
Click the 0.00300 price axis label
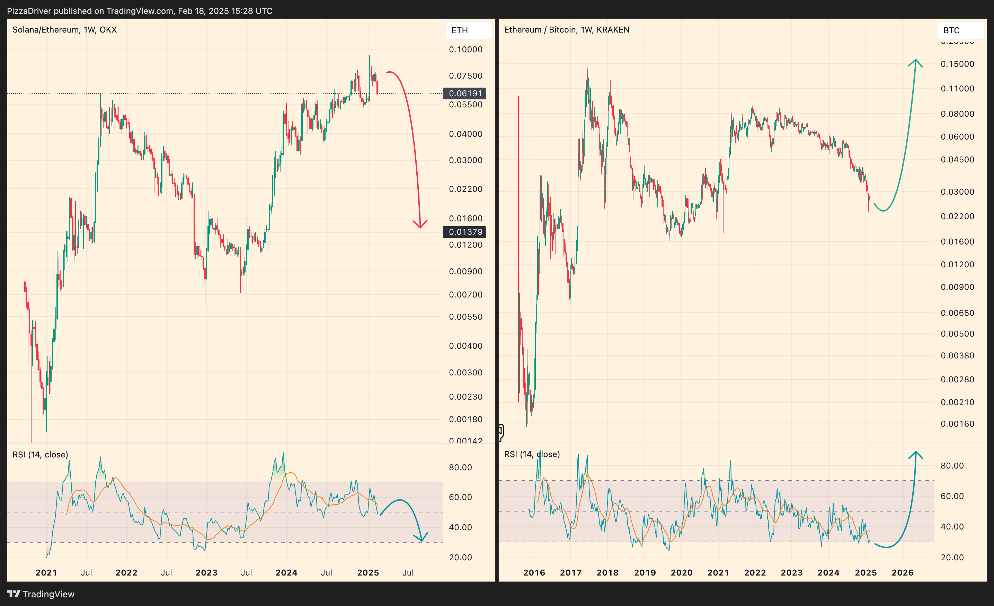[x=465, y=372]
